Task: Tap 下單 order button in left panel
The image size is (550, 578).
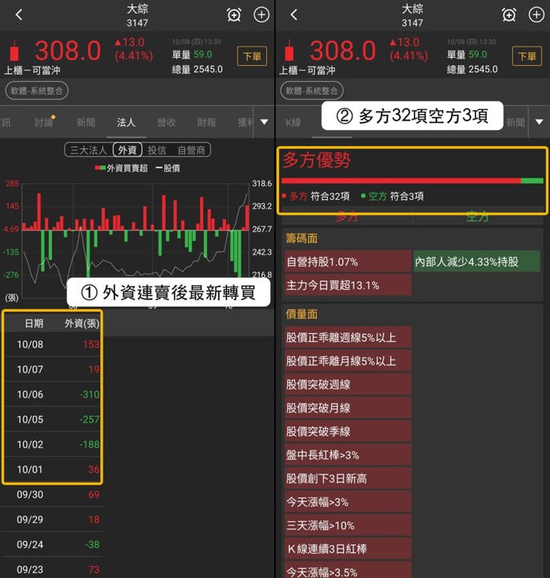Action: 252,56
